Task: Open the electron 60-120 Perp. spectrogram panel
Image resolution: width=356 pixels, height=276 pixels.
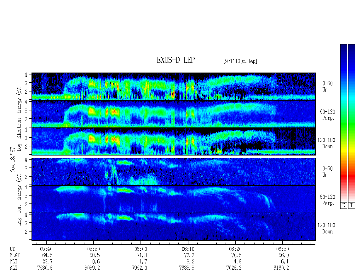Action: (x=174, y=114)
